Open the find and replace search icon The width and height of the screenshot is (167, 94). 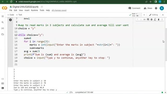(x=3, y=22)
